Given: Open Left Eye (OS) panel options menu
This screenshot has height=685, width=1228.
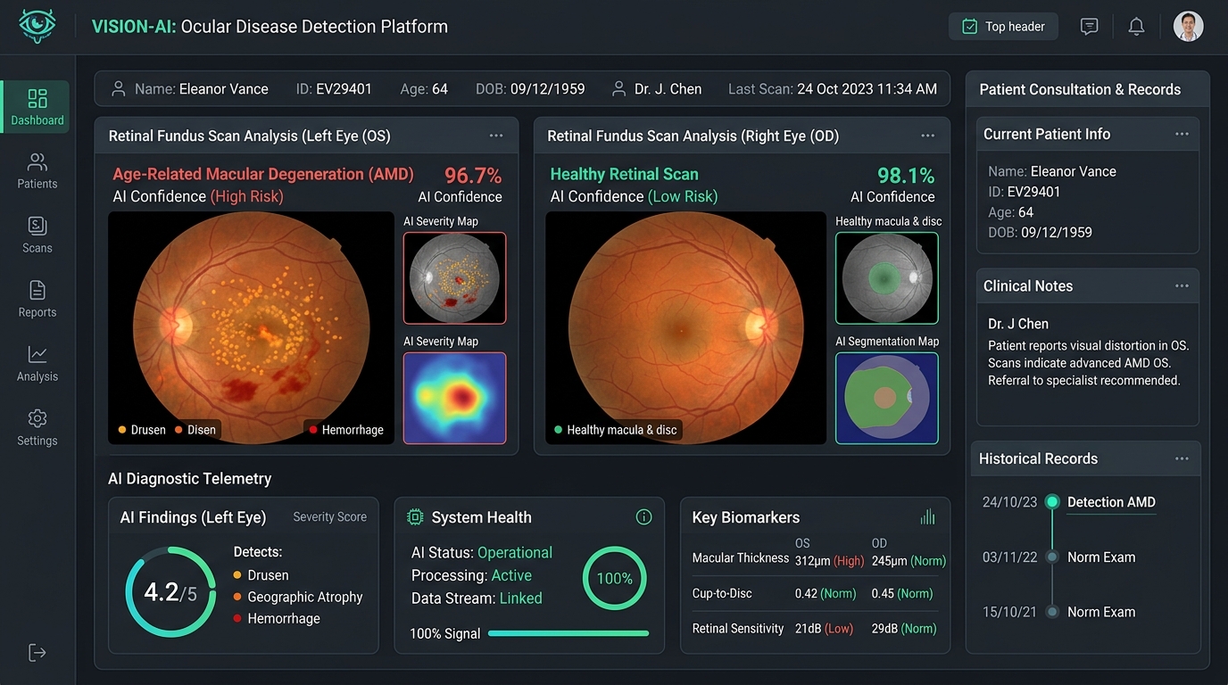Looking at the screenshot, I should (x=496, y=136).
